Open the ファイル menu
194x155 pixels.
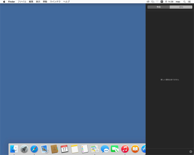pos(22,2)
